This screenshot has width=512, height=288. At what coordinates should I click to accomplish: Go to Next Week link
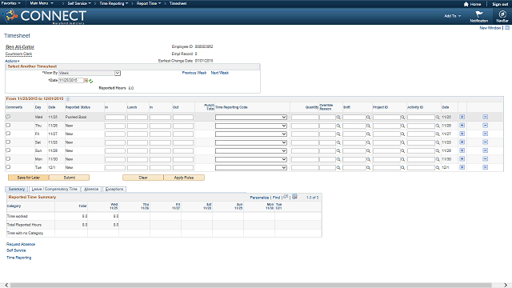tap(220, 73)
